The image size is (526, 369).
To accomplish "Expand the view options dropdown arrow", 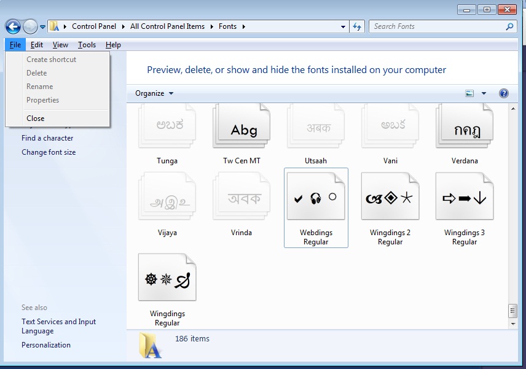I will (x=484, y=93).
